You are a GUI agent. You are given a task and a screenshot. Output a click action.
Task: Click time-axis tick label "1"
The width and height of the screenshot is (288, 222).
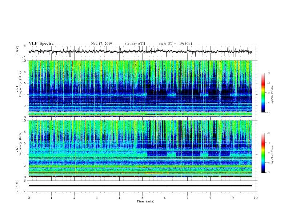51,198
